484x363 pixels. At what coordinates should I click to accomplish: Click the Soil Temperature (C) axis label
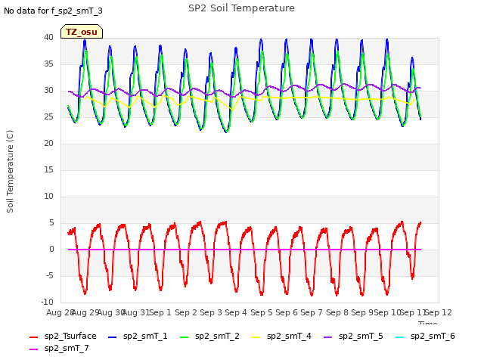[10, 172]
